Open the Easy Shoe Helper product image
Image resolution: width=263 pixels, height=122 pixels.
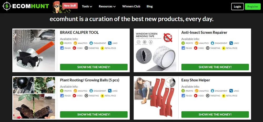[x=155, y=98]
